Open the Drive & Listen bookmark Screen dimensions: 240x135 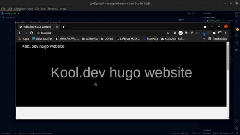[x=42, y=39]
